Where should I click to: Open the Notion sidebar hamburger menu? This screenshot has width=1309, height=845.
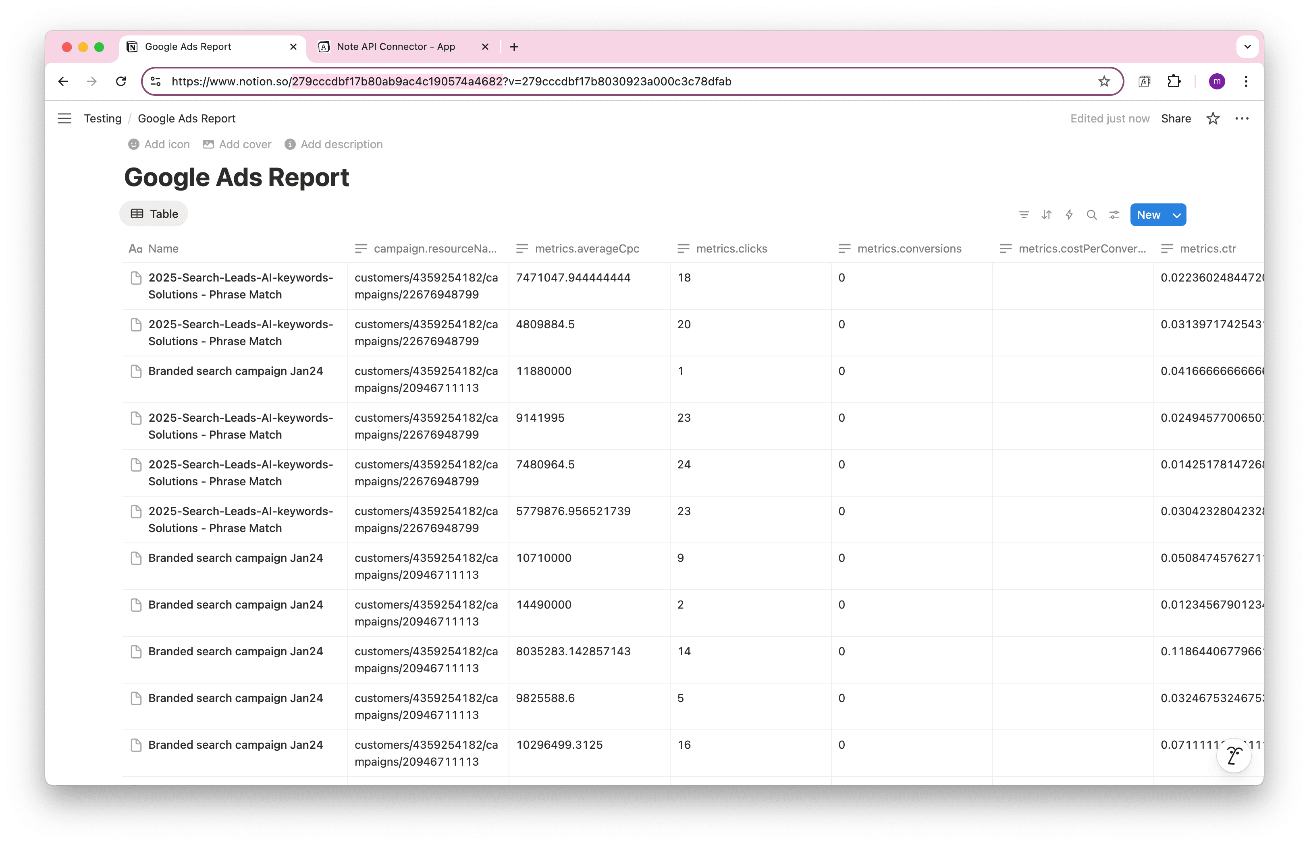[x=64, y=118]
